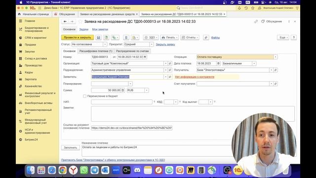This screenshot has height=178, width=316.
Task: Switch to Расшифровка платежа (1) tab
Action: pos(96,51)
